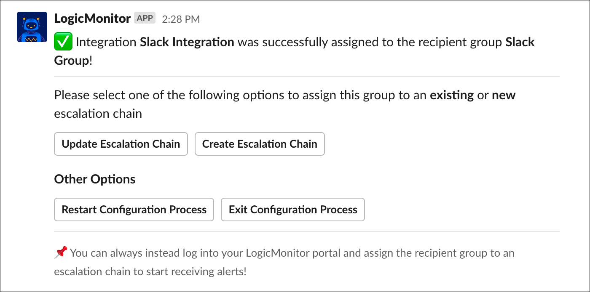The image size is (590, 292).
Task: Click the start receiving alerts footer line
Action: [x=150, y=271]
